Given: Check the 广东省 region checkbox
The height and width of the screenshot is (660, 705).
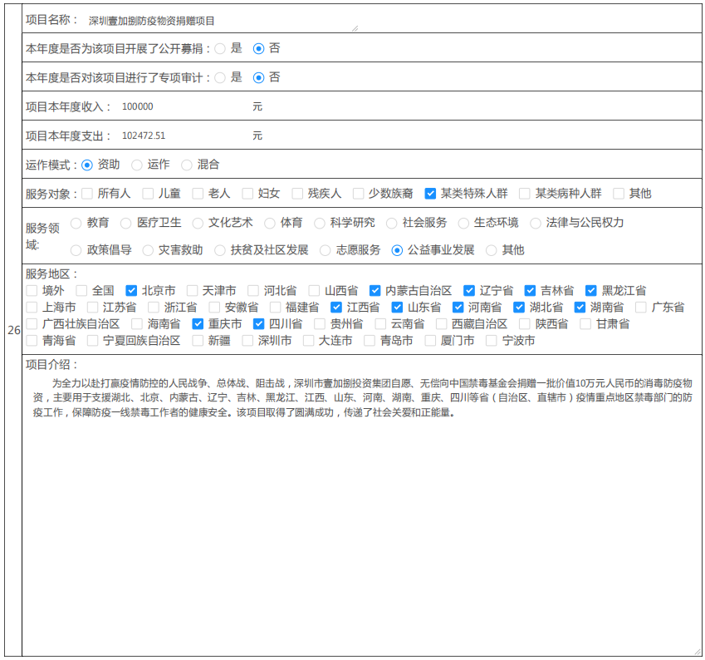Looking at the screenshot, I should coord(641,308).
